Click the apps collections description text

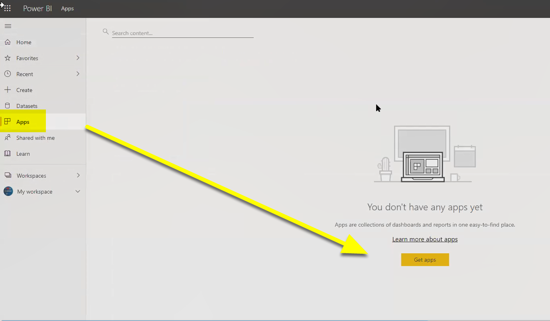425,225
